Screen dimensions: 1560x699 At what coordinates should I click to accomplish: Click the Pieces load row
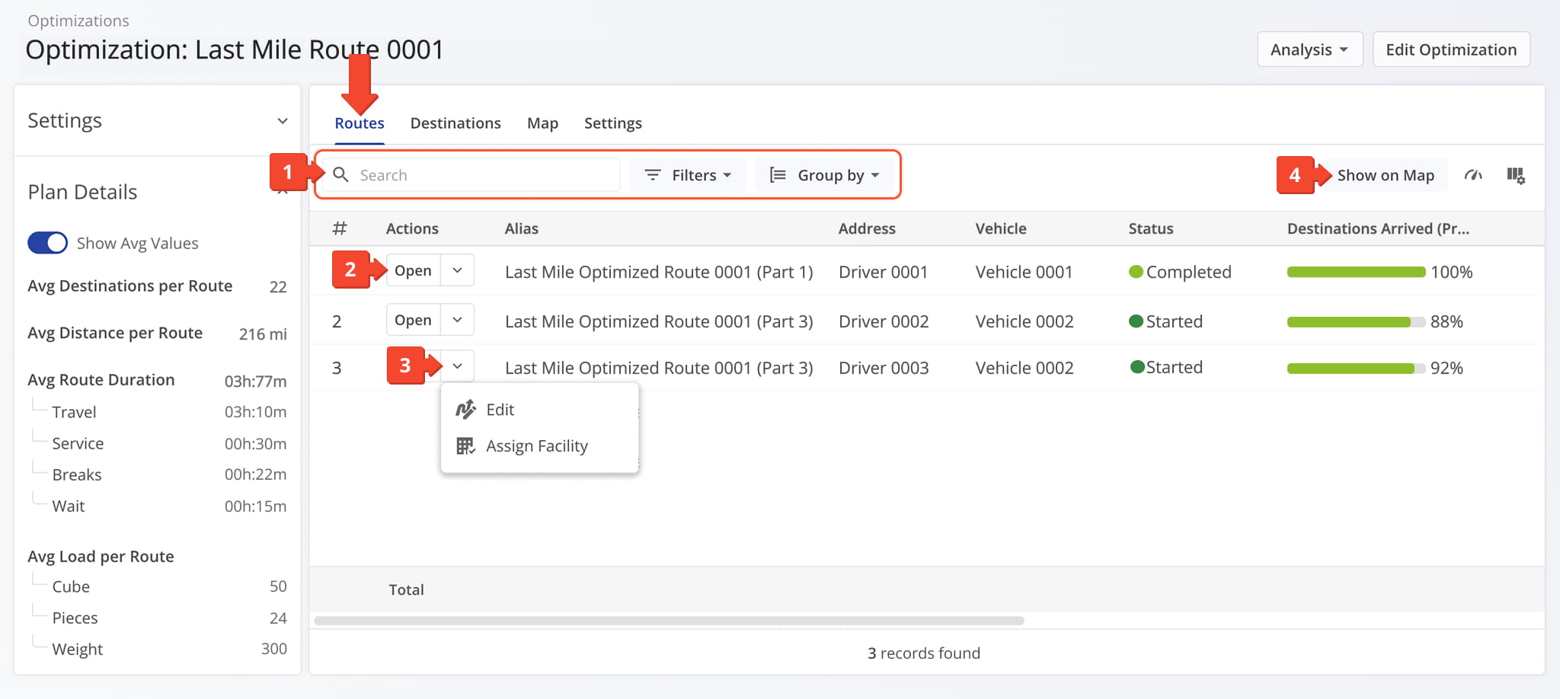[x=158, y=618]
